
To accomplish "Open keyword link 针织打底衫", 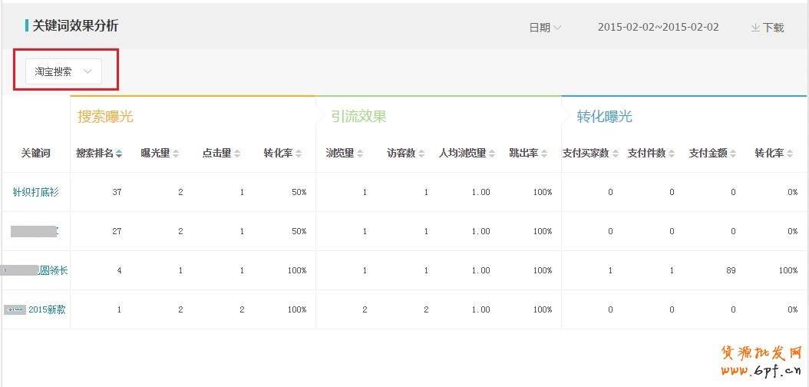I will tap(35, 192).
